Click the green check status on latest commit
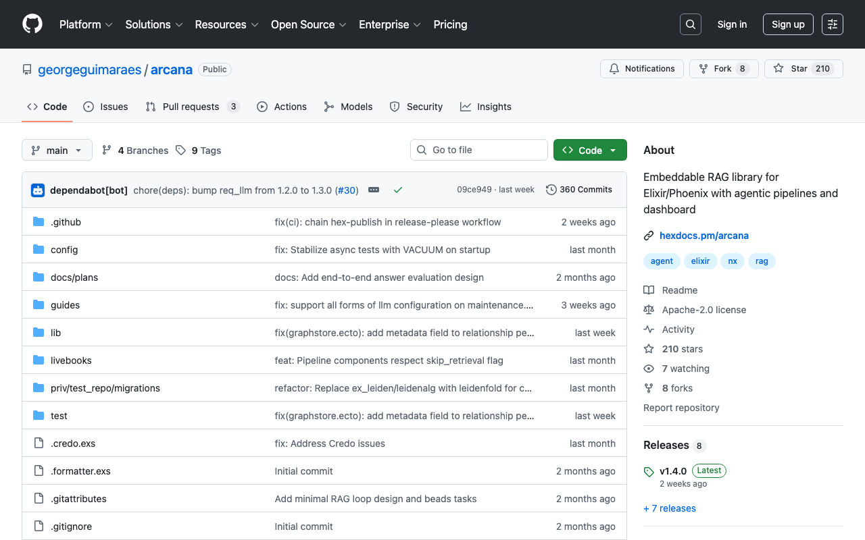This screenshot has width=865, height=540. [x=398, y=190]
